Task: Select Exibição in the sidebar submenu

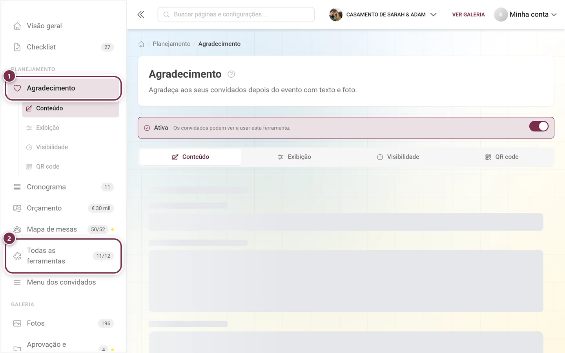Action: 71,128
